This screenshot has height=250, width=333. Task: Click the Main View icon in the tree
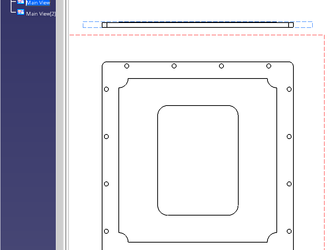click(x=20, y=3)
